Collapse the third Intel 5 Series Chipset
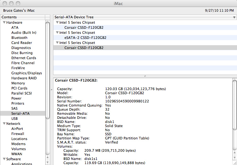This screenshot has width=237, height=165. click(57, 43)
